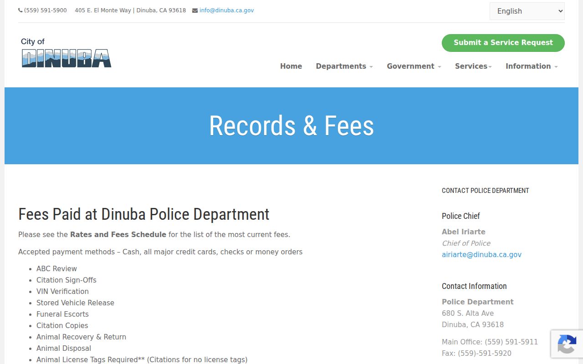Click the phone icon beside (559) 591-5900

(20, 10)
